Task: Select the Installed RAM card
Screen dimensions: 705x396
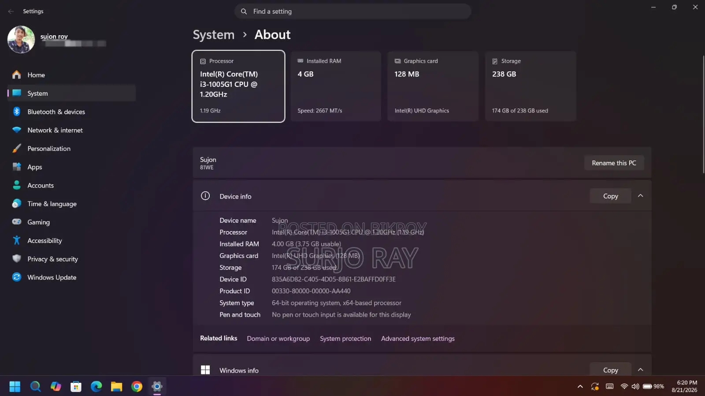Action: tap(336, 86)
